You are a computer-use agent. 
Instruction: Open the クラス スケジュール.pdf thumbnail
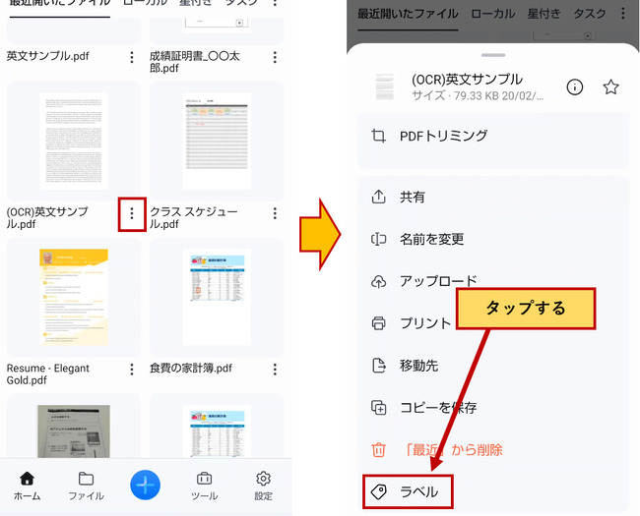(x=217, y=141)
